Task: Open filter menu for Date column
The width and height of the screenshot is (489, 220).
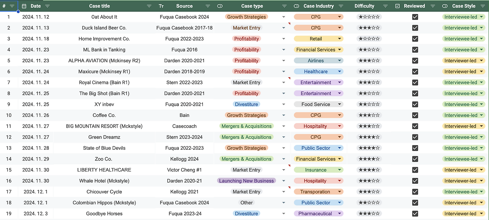Action: (x=47, y=6)
